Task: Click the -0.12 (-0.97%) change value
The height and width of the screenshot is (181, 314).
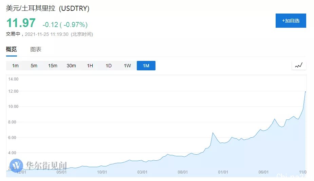Action: click(x=65, y=25)
